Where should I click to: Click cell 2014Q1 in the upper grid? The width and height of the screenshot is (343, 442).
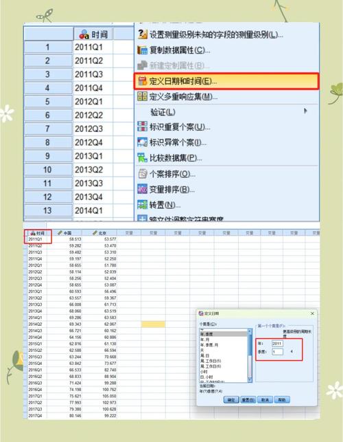93,210
